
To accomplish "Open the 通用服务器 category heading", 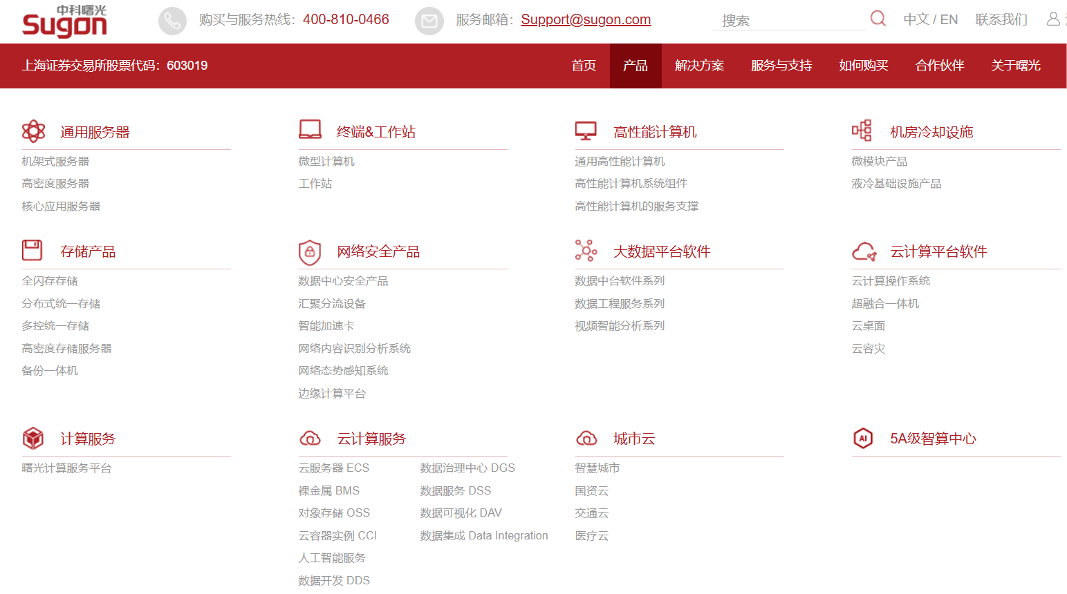I will click(95, 132).
